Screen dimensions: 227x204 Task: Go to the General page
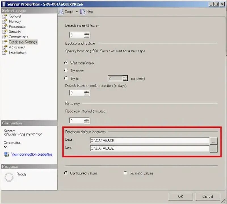[15, 16]
